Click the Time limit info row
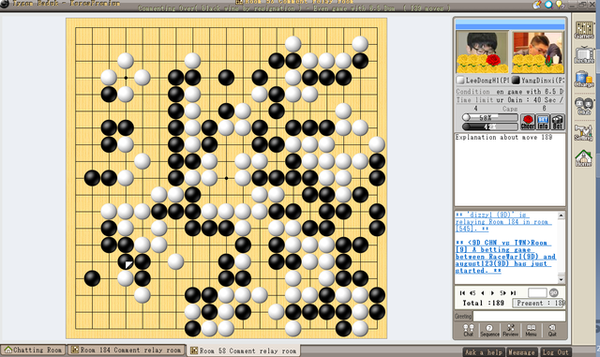Image resolution: width=600 pixels, height=357 pixels. (510, 100)
